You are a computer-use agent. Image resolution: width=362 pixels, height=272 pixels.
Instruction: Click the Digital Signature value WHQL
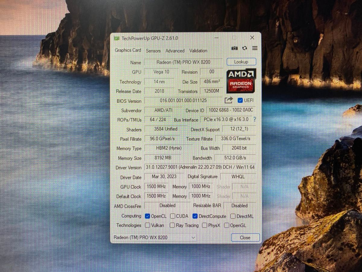pyautogui.click(x=238, y=176)
